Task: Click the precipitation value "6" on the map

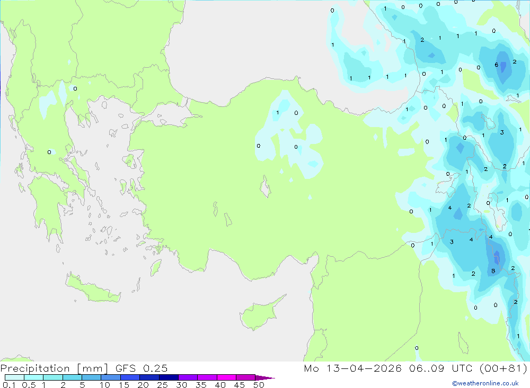Action: pyautogui.click(x=497, y=65)
